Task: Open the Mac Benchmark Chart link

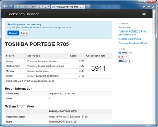Action: coord(130,39)
